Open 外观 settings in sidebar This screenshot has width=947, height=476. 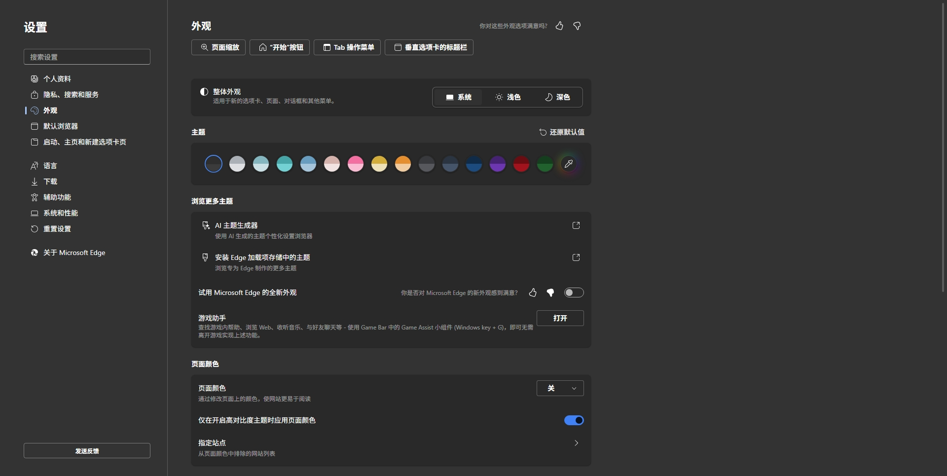[50, 110]
